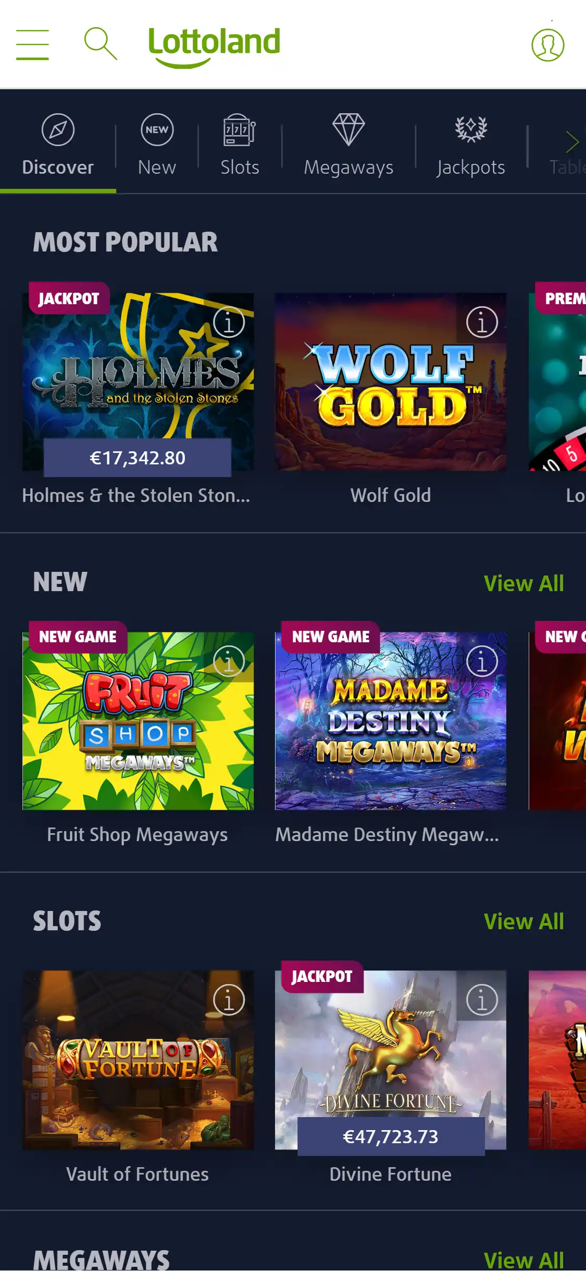
Task: Open info icon on Fruit Shop Megaways
Action: click(229, 661)
